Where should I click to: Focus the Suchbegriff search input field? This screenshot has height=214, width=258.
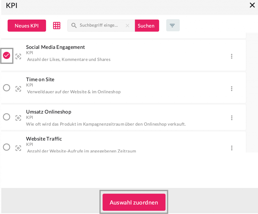pyautogui.click(x=101, y=25)
